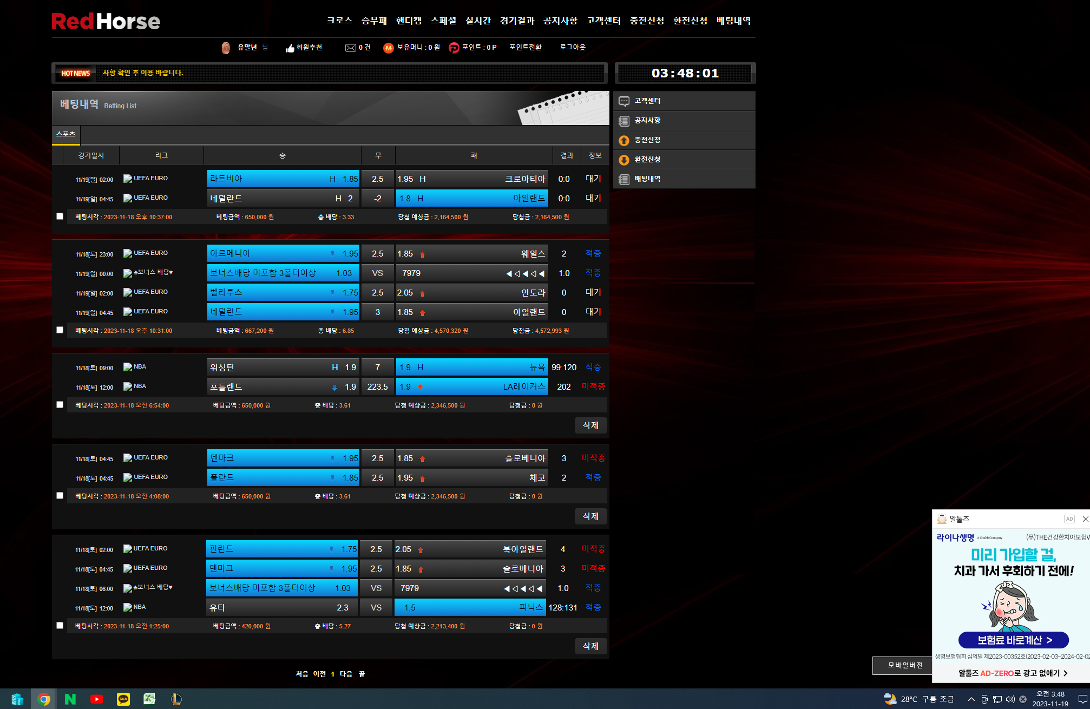
Task: Click the speech-bubble 고객센터 sidebar icon
Action: click(x=624, y=101)
